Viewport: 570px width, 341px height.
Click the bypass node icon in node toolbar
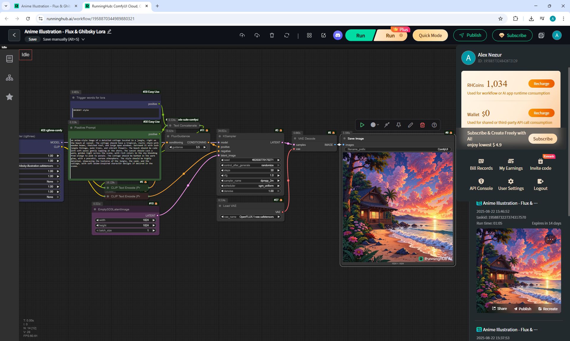coord(387,125)
